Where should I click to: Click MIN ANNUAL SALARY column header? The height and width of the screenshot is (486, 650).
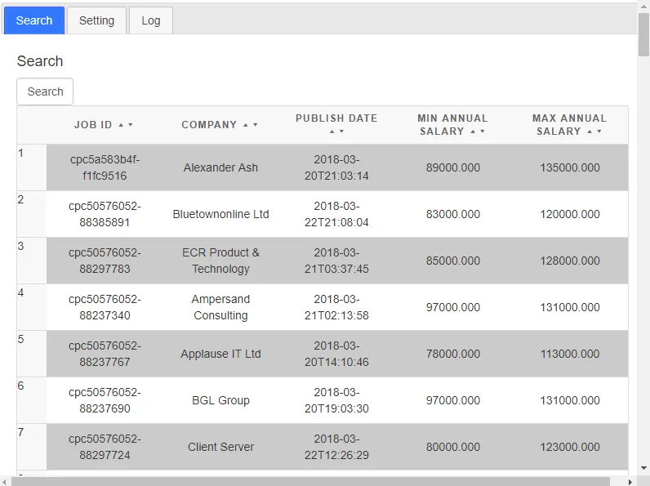click(453, 125)
